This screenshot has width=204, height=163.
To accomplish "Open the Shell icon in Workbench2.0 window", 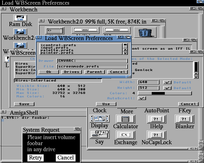I will tap(55, 31).
